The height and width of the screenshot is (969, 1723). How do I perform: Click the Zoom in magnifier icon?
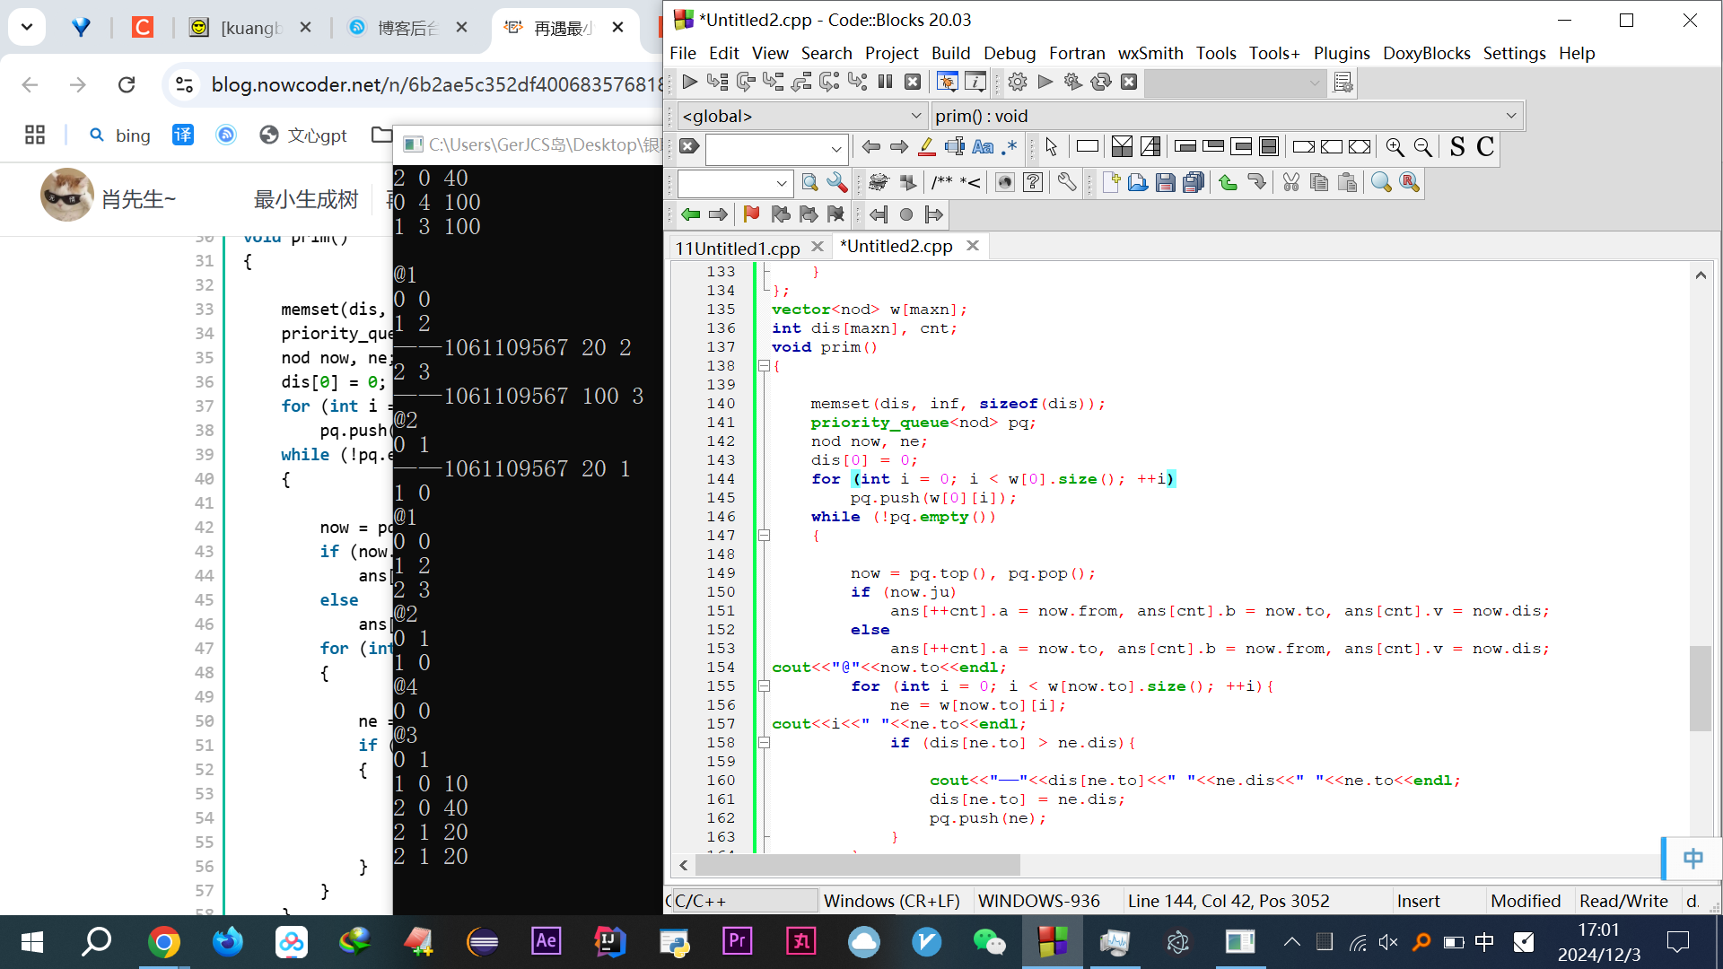point(1394,147)
